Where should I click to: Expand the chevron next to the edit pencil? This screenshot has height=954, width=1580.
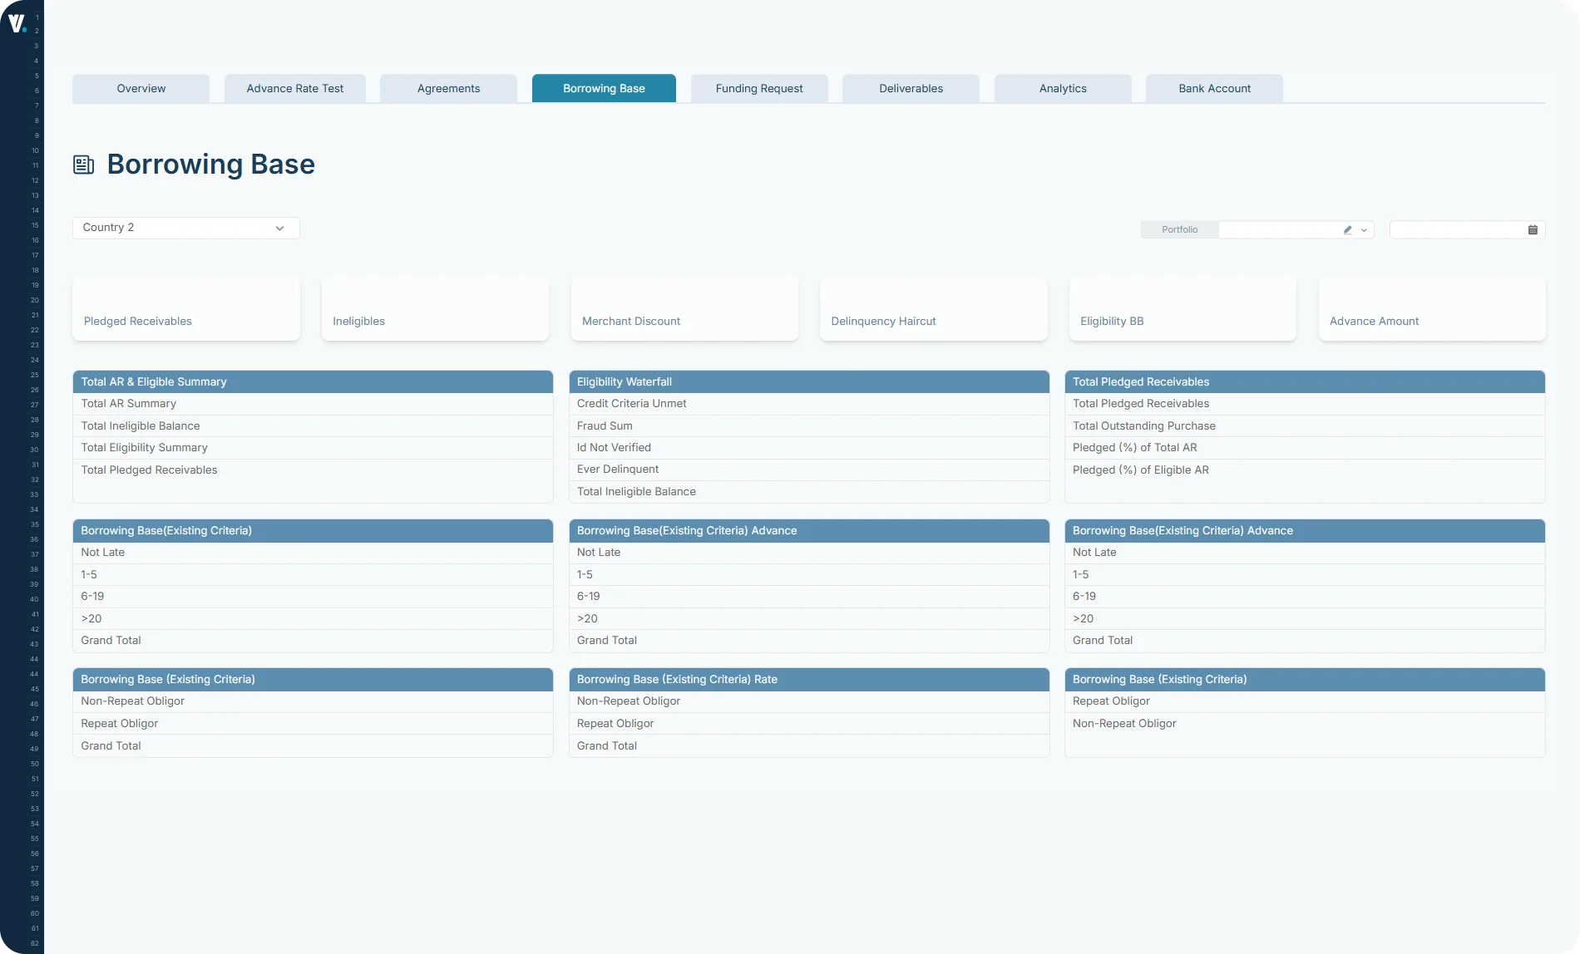(1364, 230)
